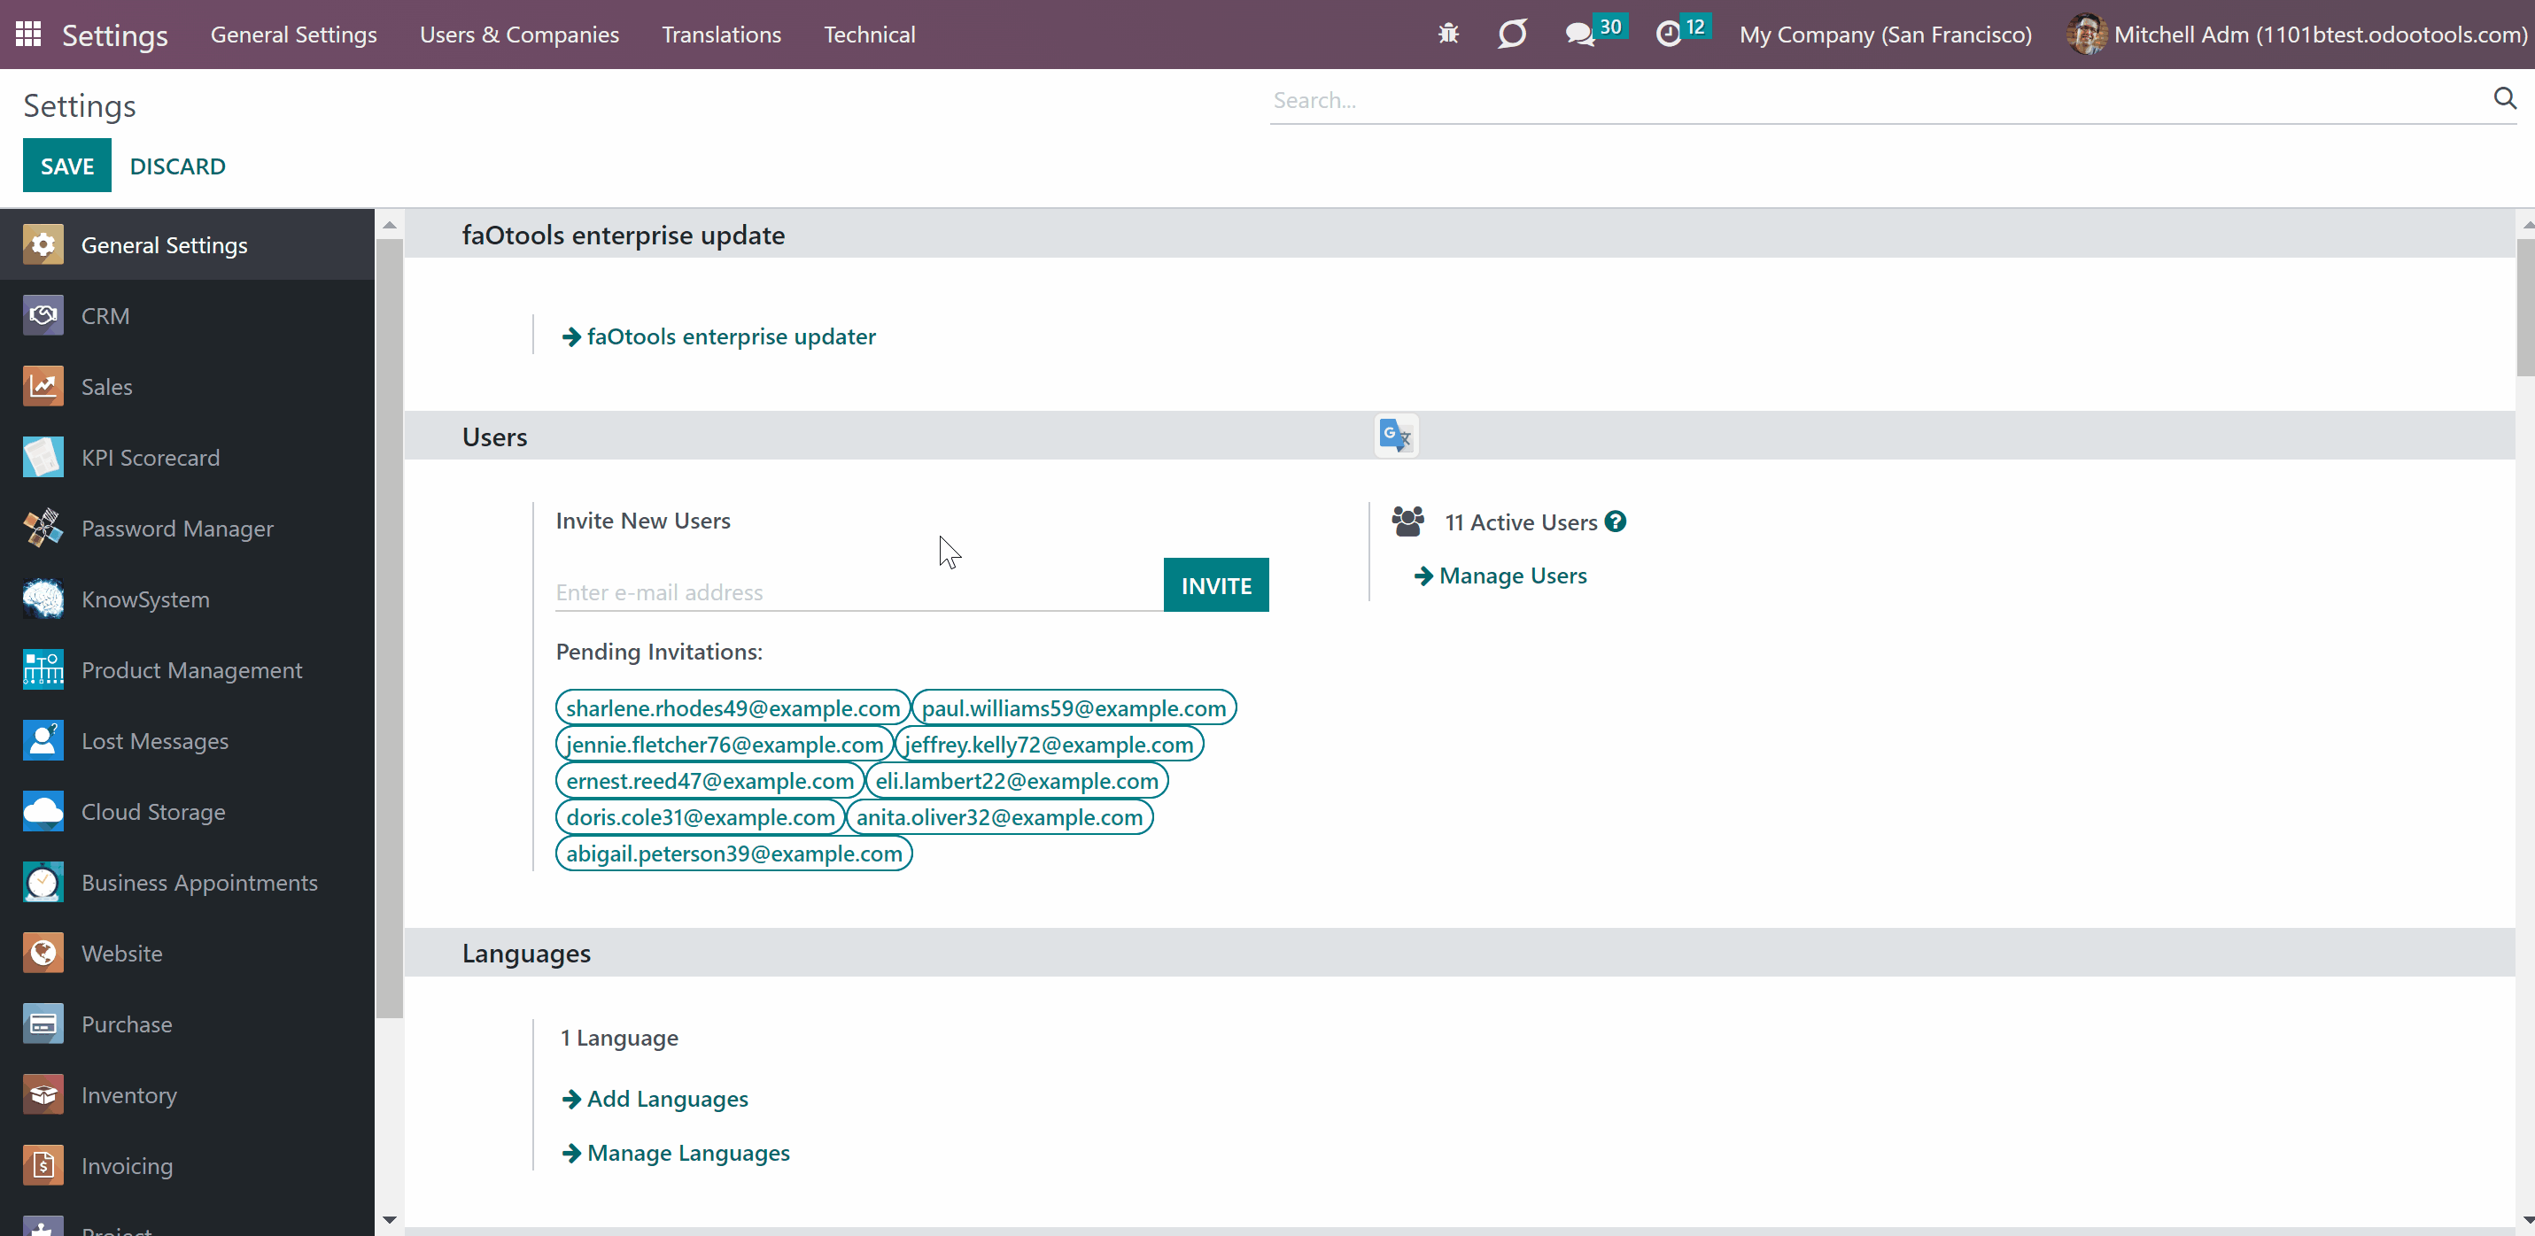Open the Technical menu

tap(869, 35)
